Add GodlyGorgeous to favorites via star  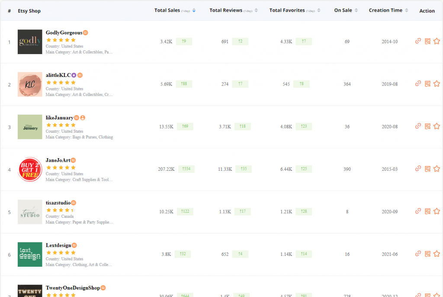(437, 41)
